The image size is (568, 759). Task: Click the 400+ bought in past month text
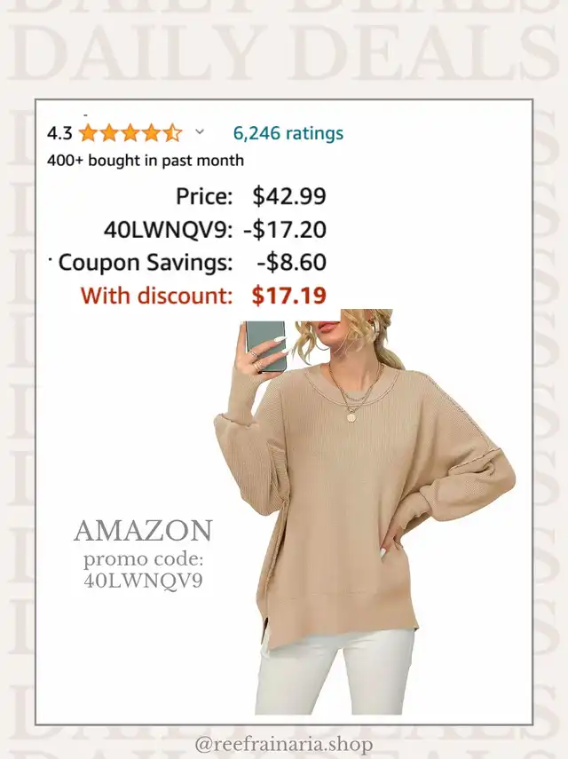click(146, 161)
